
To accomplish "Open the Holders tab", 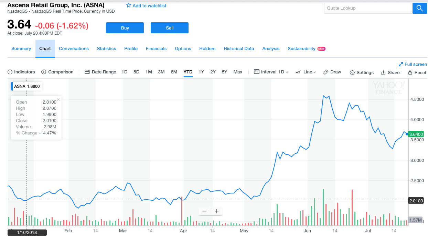I will pyautogui.click(x=207, y=49).
